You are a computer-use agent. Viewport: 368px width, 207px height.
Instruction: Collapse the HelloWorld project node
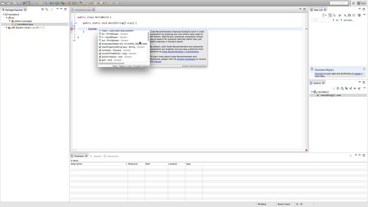click(3, 14)
